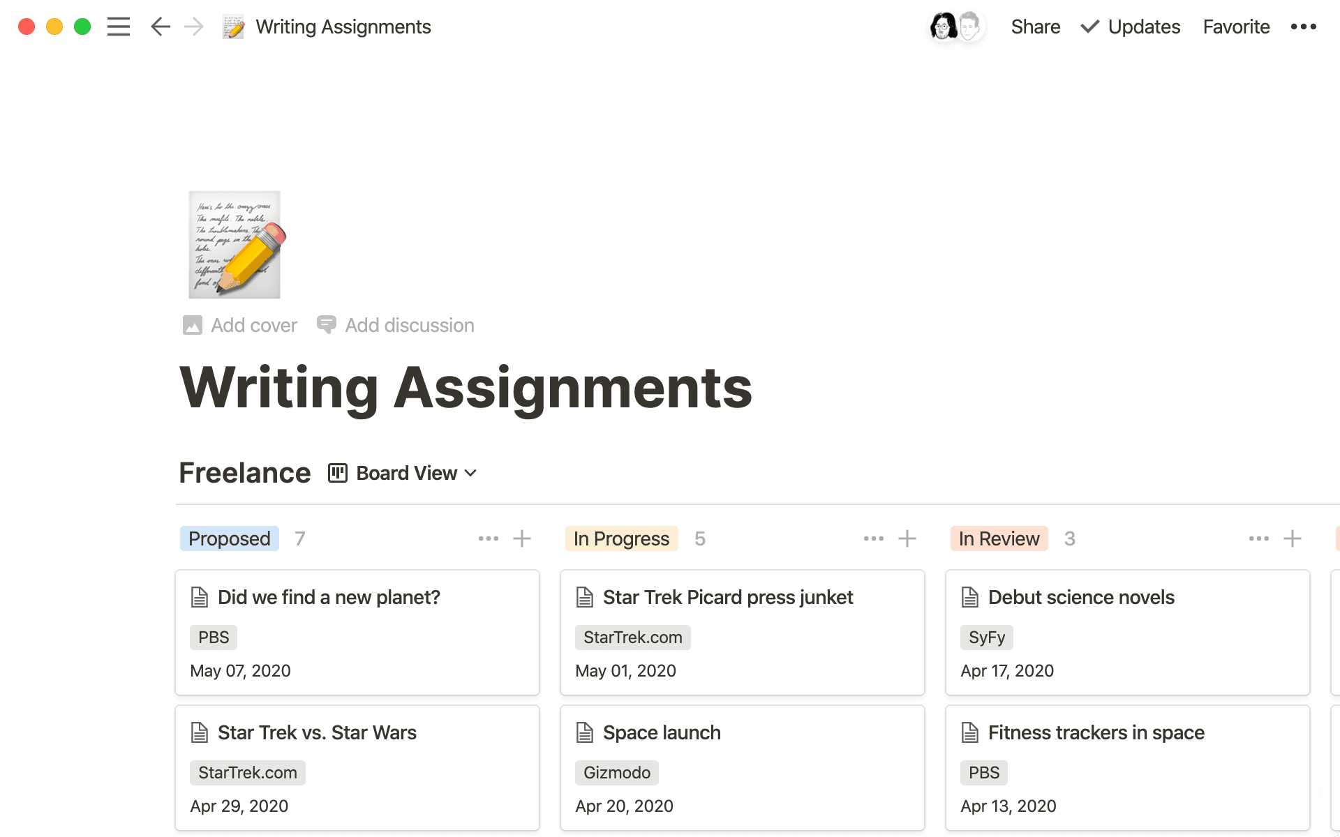Image resolution: width=1340 pixels, height=837 pixels.
Task: Open the In Review column options
Action: [x=1258, y=538]
